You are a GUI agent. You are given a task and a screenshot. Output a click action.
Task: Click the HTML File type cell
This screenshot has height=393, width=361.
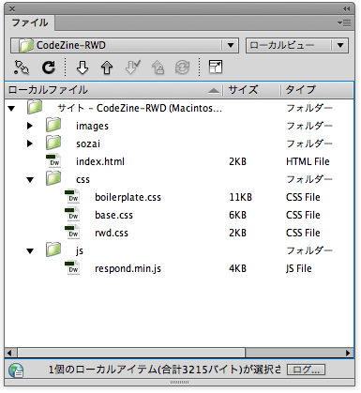308,161
